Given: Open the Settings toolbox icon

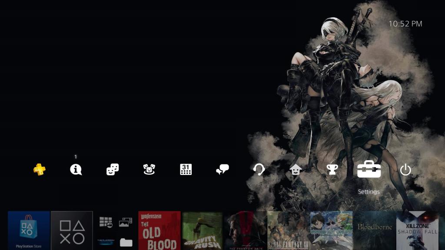Looking at the screenshot, I should (369, 169).
